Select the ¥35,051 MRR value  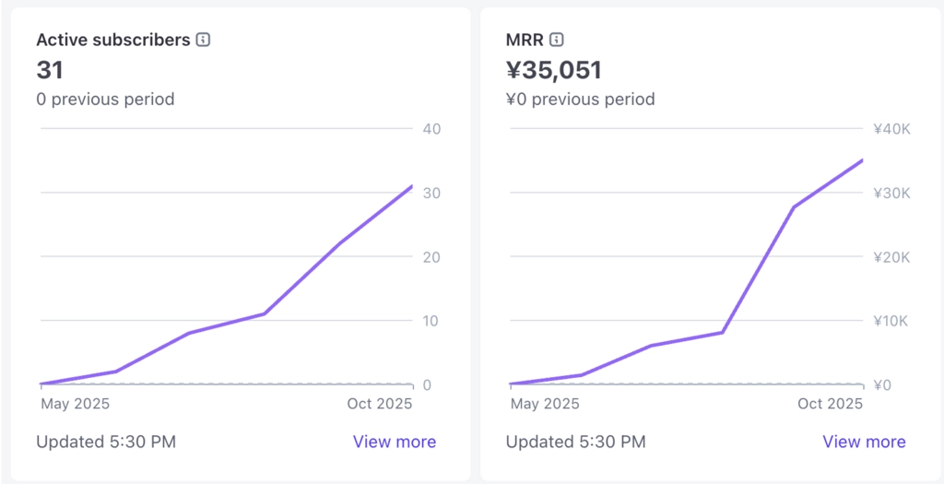pos(554,69)
